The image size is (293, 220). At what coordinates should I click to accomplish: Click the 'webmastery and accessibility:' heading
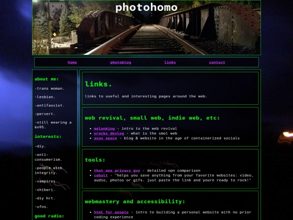coord(135,202)
